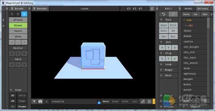This screenshot has width=215, height=111.
Task: Switch to Pers camera mode
Action: point(106,101)
